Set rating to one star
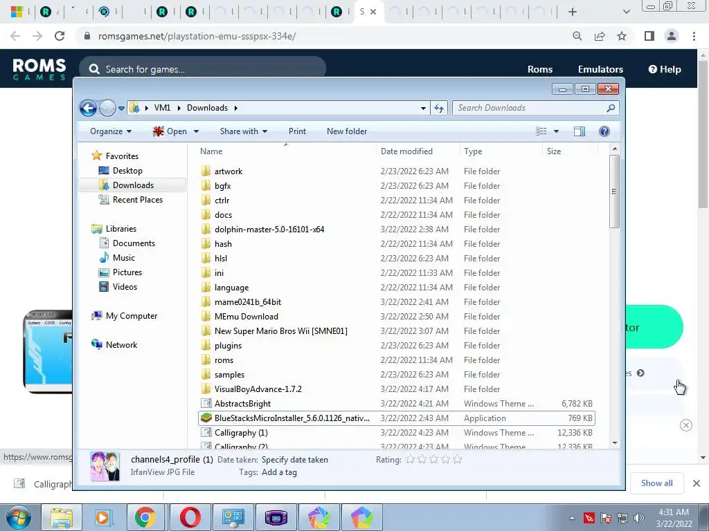 pos(410,460)
